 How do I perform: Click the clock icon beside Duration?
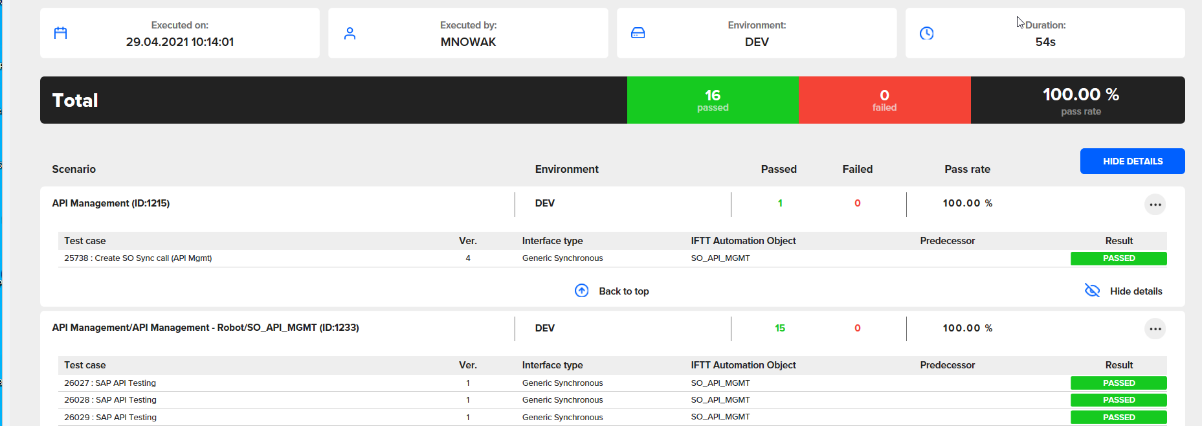click(x=926, y=33)
